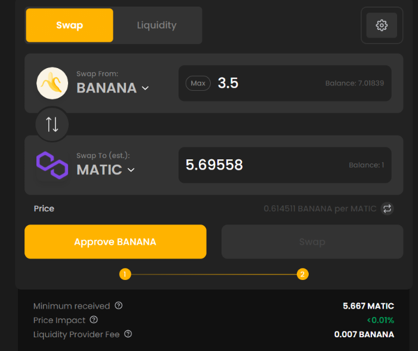Show Liquidity Provider Fee help icon

(128, 334)
